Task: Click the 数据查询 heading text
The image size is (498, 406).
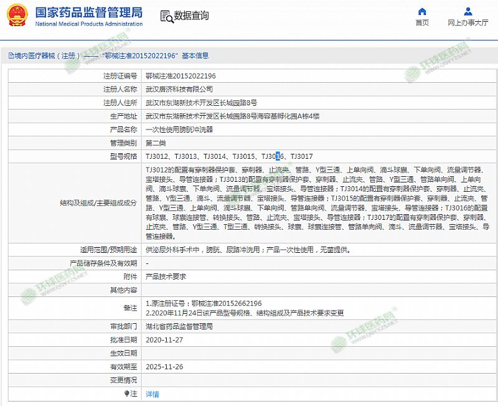Action: tap(191, 16)
